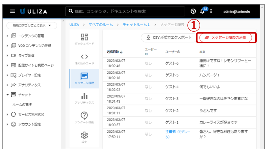The height and width of the screenshot is (153, 267).
Task: Click the page scrollbar up arrow
Action: pos(262,7)
